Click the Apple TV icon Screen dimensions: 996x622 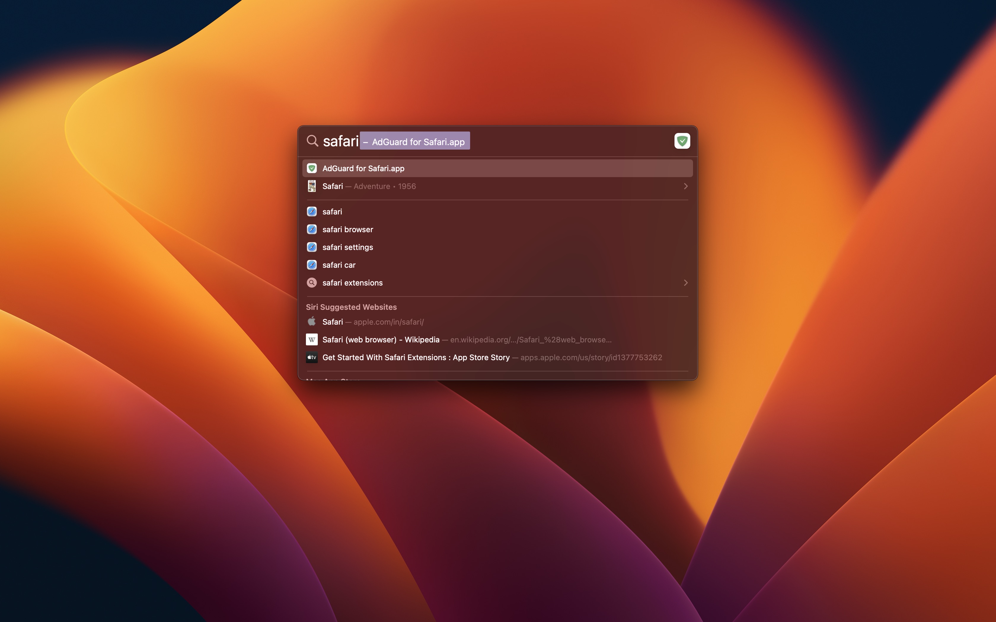(x=312, y=358)
